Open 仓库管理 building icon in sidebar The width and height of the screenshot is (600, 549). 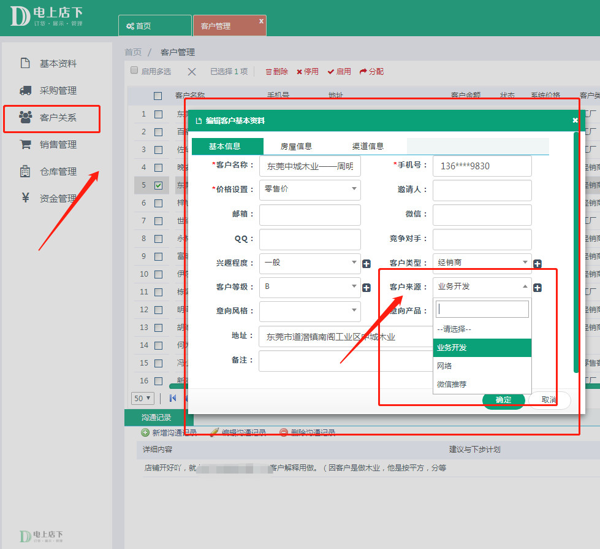[x=25, y=172]
